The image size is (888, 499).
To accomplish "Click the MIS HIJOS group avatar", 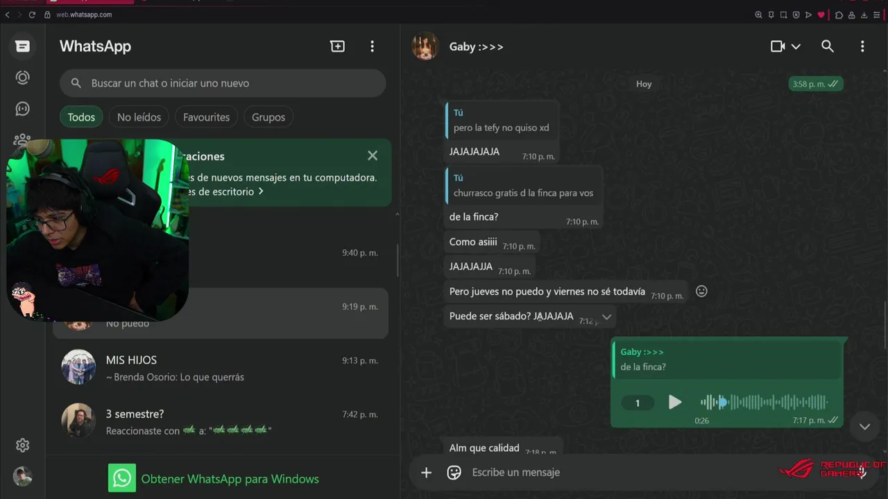I will click(x=78, y=367).
